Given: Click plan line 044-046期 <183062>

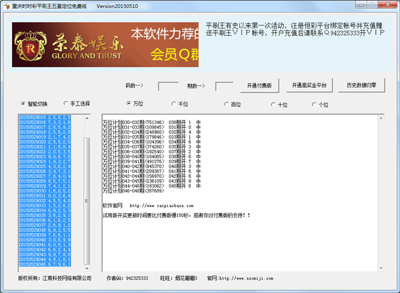Looking at the screenshot, I should 151,186.
